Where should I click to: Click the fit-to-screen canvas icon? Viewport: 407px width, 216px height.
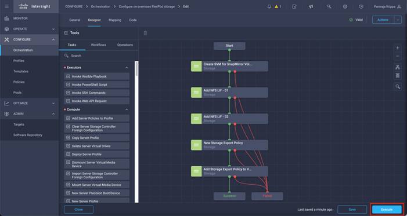pos(397,75)
